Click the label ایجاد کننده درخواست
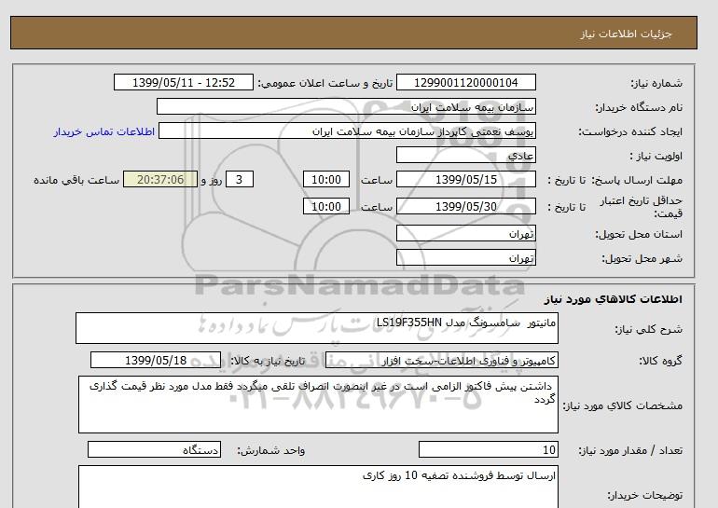 [630, 131]
